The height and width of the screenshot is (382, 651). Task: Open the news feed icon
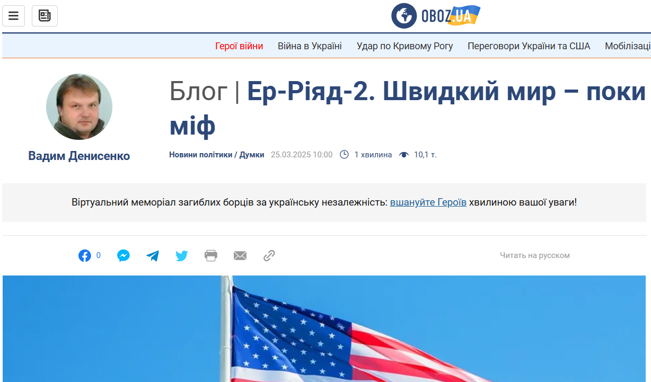click(45, 16)
